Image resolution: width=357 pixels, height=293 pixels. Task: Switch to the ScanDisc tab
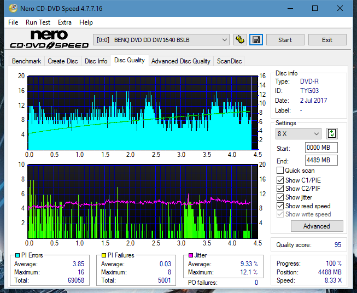point(229,61)
